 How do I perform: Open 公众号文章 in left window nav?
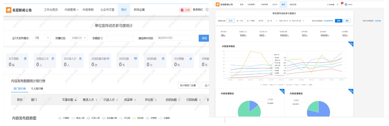[x=107, y=10]
